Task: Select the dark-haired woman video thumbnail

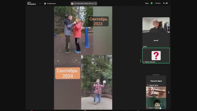Action: [x=156, y=104]
